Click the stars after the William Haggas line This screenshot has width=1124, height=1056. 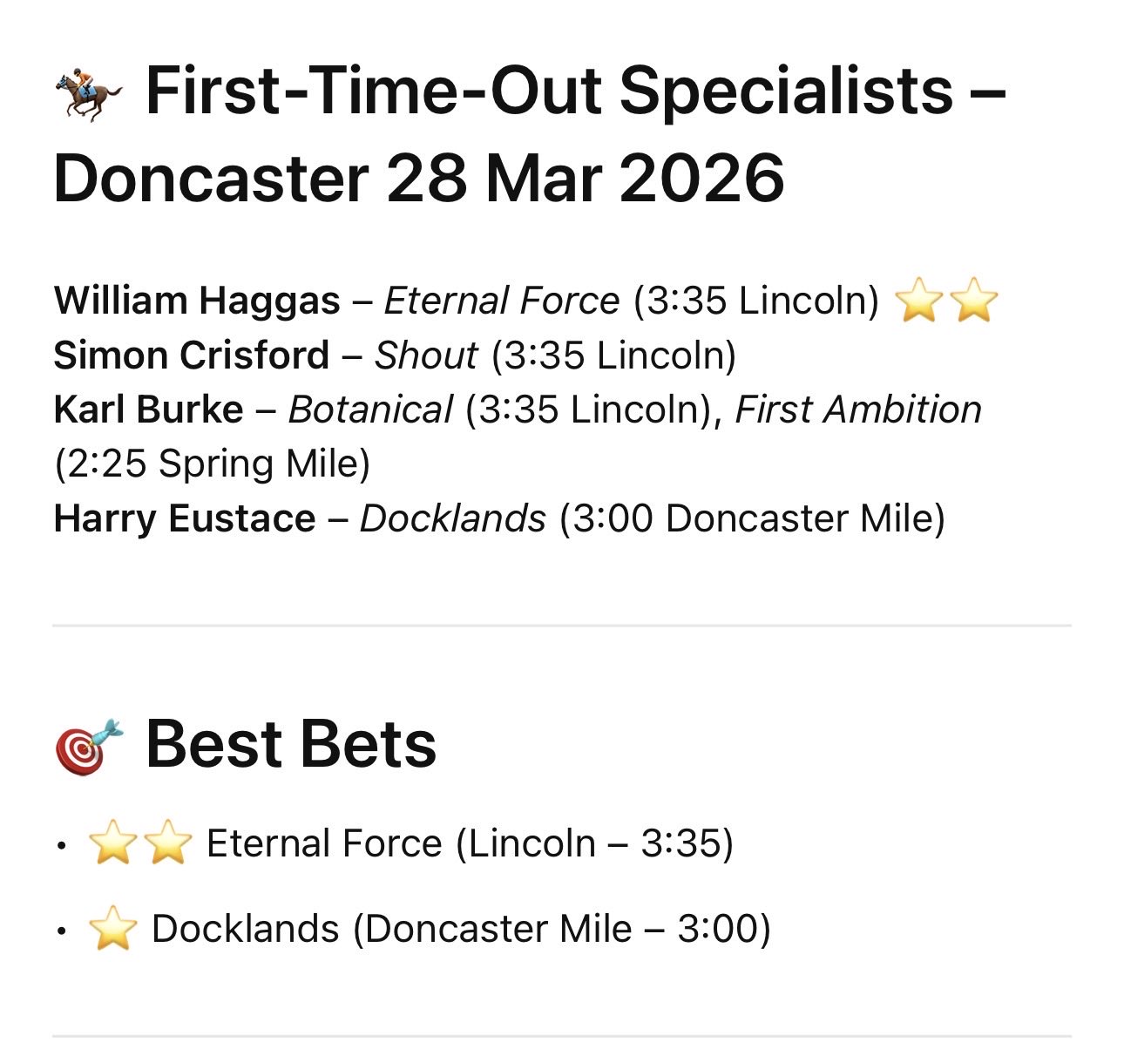click(x=946, y=302)
